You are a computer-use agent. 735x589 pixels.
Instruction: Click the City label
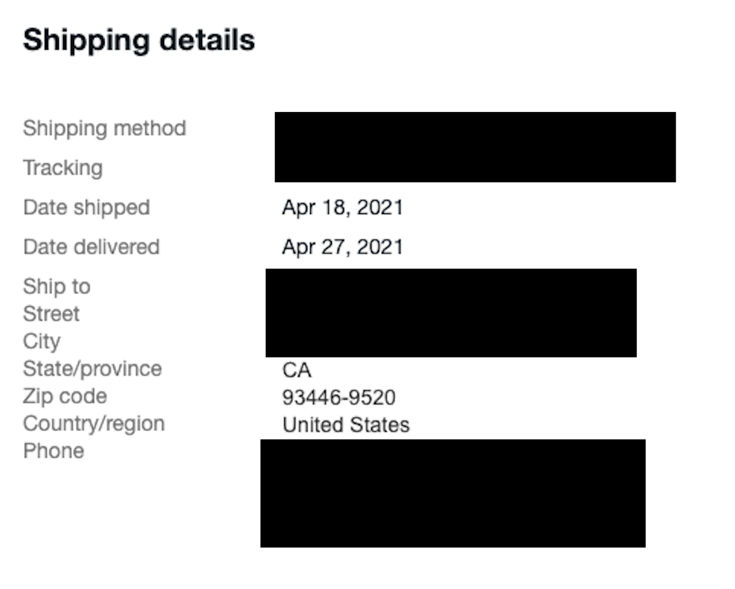pos(42,341)
